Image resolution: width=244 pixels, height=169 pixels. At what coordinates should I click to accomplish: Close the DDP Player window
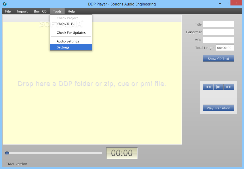[x=236, y=3]
